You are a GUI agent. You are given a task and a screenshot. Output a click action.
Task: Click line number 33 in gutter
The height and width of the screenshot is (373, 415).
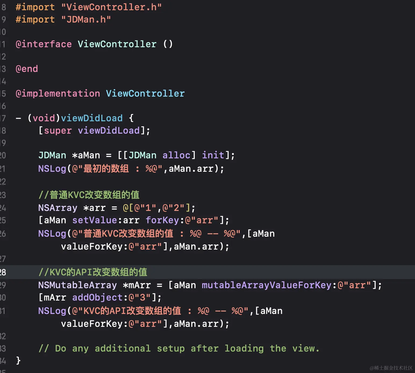coord(3,348)
